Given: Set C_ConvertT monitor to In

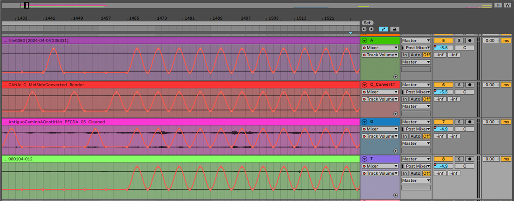Looking at the screenshot, I should click(405, 99).
